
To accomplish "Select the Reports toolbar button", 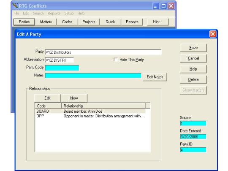I will tap(132, 22).
